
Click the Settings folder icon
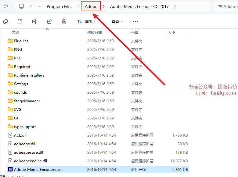(10, 84)
